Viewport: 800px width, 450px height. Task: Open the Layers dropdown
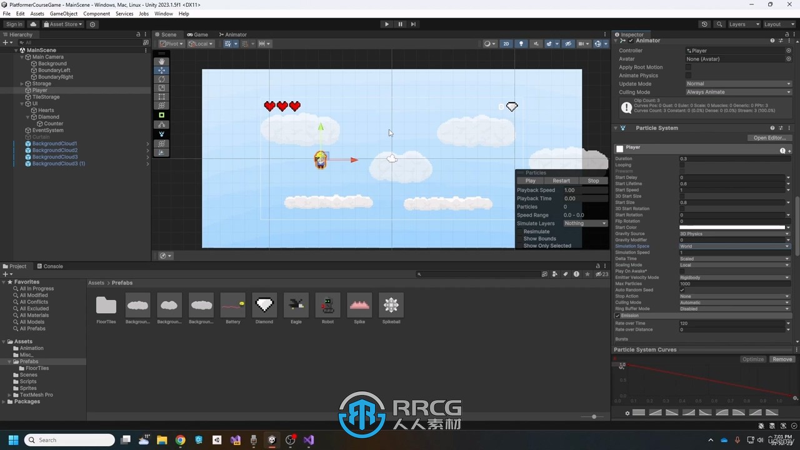pyautogui.click(x=744, y=24)
